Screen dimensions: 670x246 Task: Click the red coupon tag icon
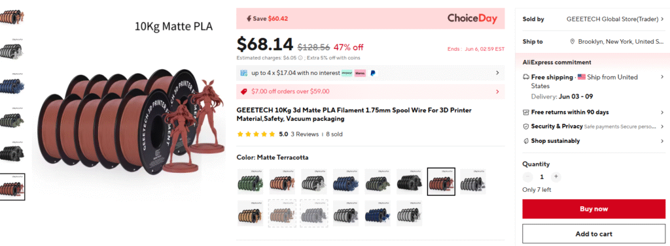pyautogui.click(x=244, y=91)
